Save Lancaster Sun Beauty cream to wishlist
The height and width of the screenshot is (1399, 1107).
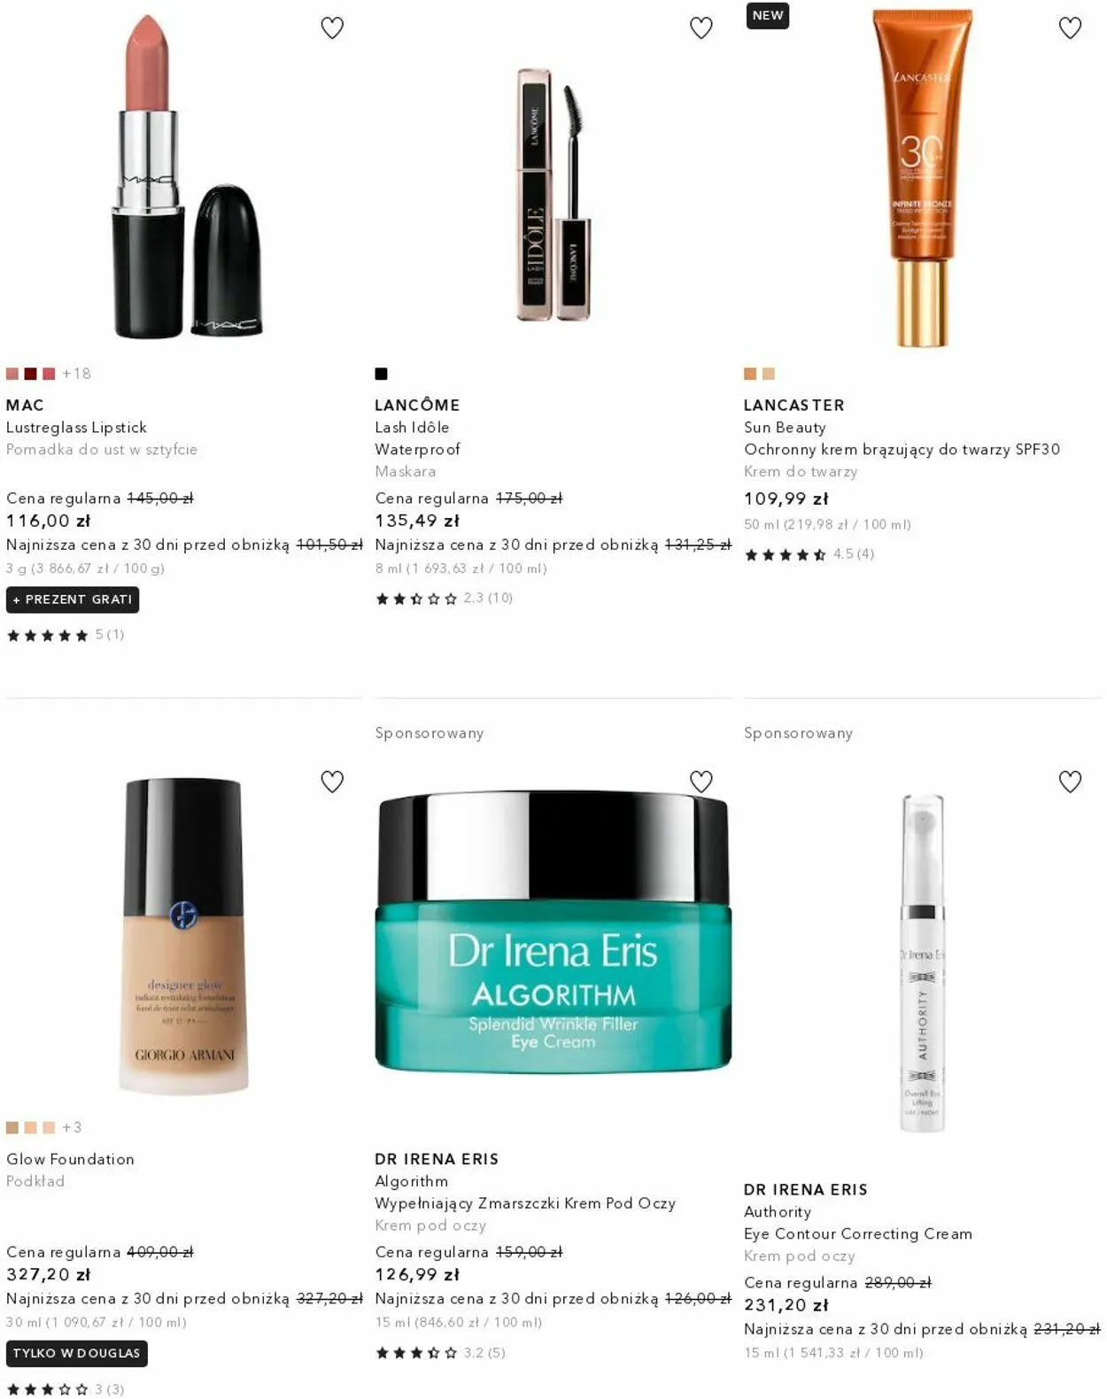pos(1071,28)
